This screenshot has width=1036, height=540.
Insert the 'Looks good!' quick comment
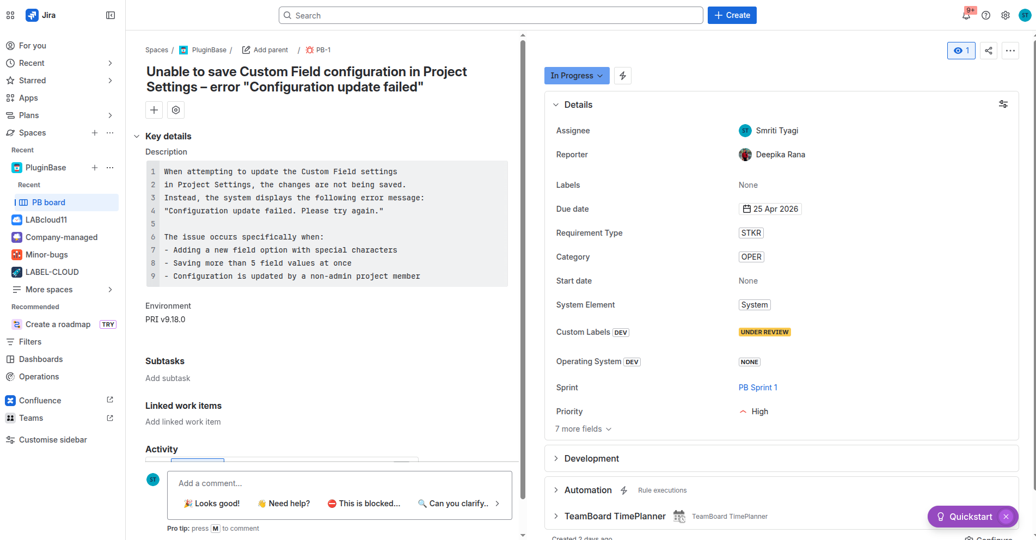[212, 504]
